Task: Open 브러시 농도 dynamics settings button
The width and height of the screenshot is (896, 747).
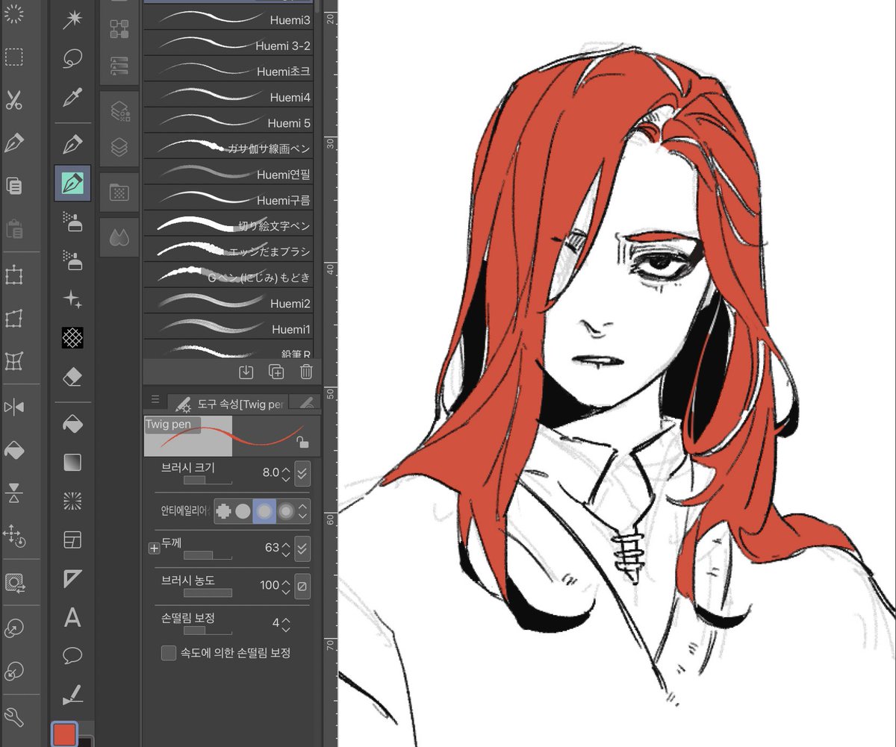Action: 302,587
